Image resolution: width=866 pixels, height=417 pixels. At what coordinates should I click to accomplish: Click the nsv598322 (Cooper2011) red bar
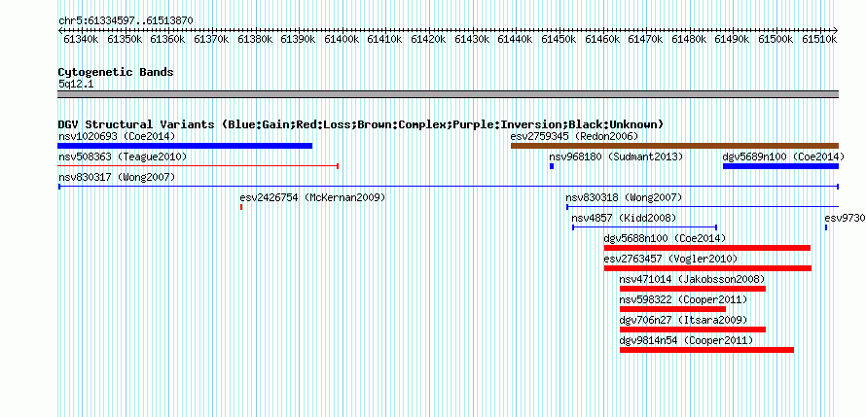pyautogui.click(x=672, y=309)
